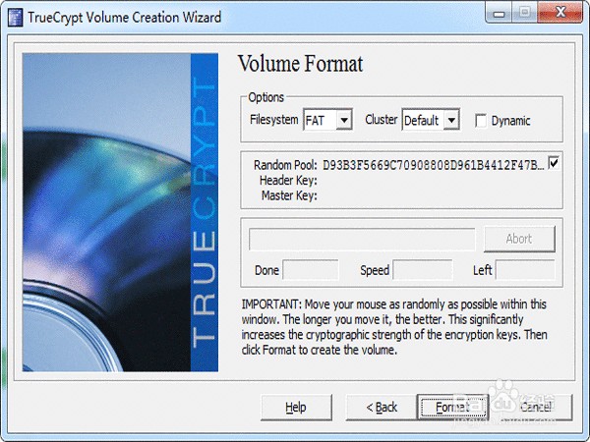This screenshot has height=442, width=590.
Task: Click the TrueCrypt CD banner image
Action: 120,212
